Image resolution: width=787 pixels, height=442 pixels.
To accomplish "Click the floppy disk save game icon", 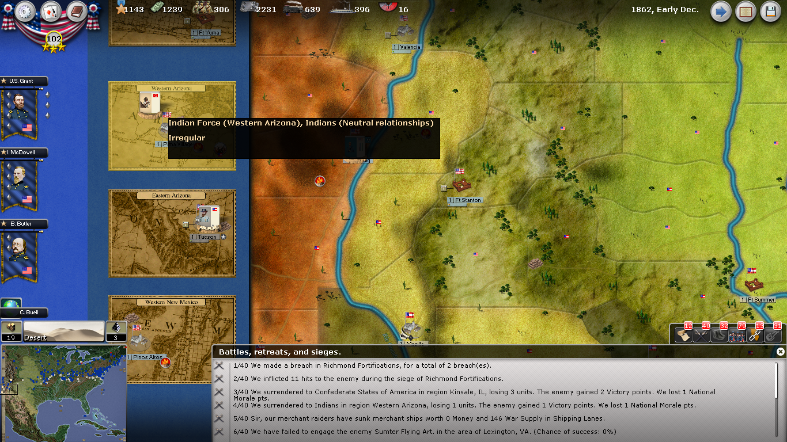I will point(771,12).
